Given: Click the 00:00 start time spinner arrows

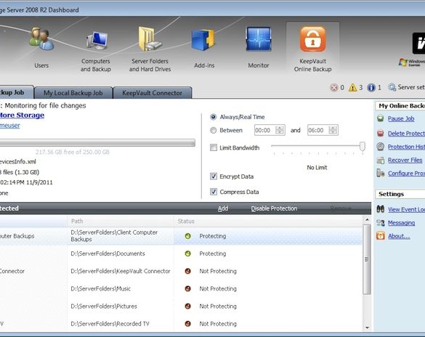Looking at the screenshot, I should click(280, 130).
